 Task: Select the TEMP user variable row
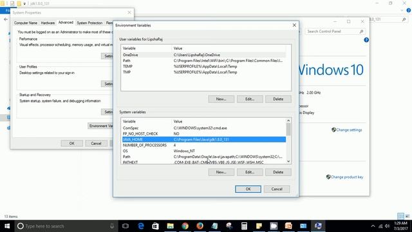point(204,66)
